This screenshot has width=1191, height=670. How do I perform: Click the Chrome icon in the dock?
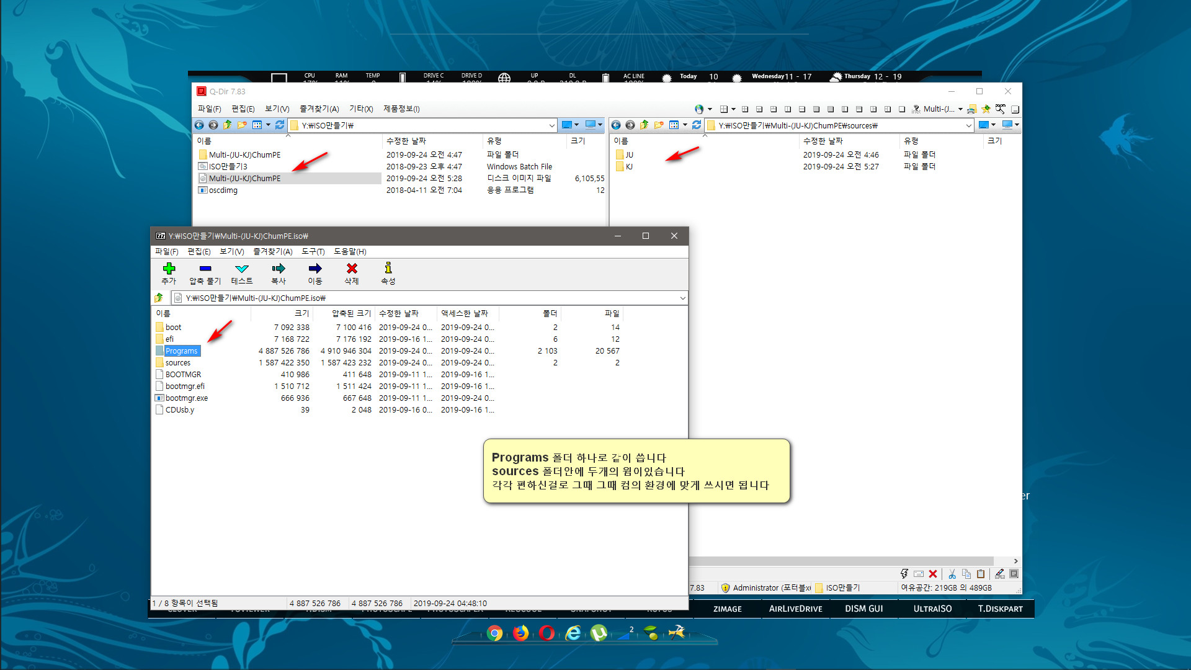[x=494, y=633]
